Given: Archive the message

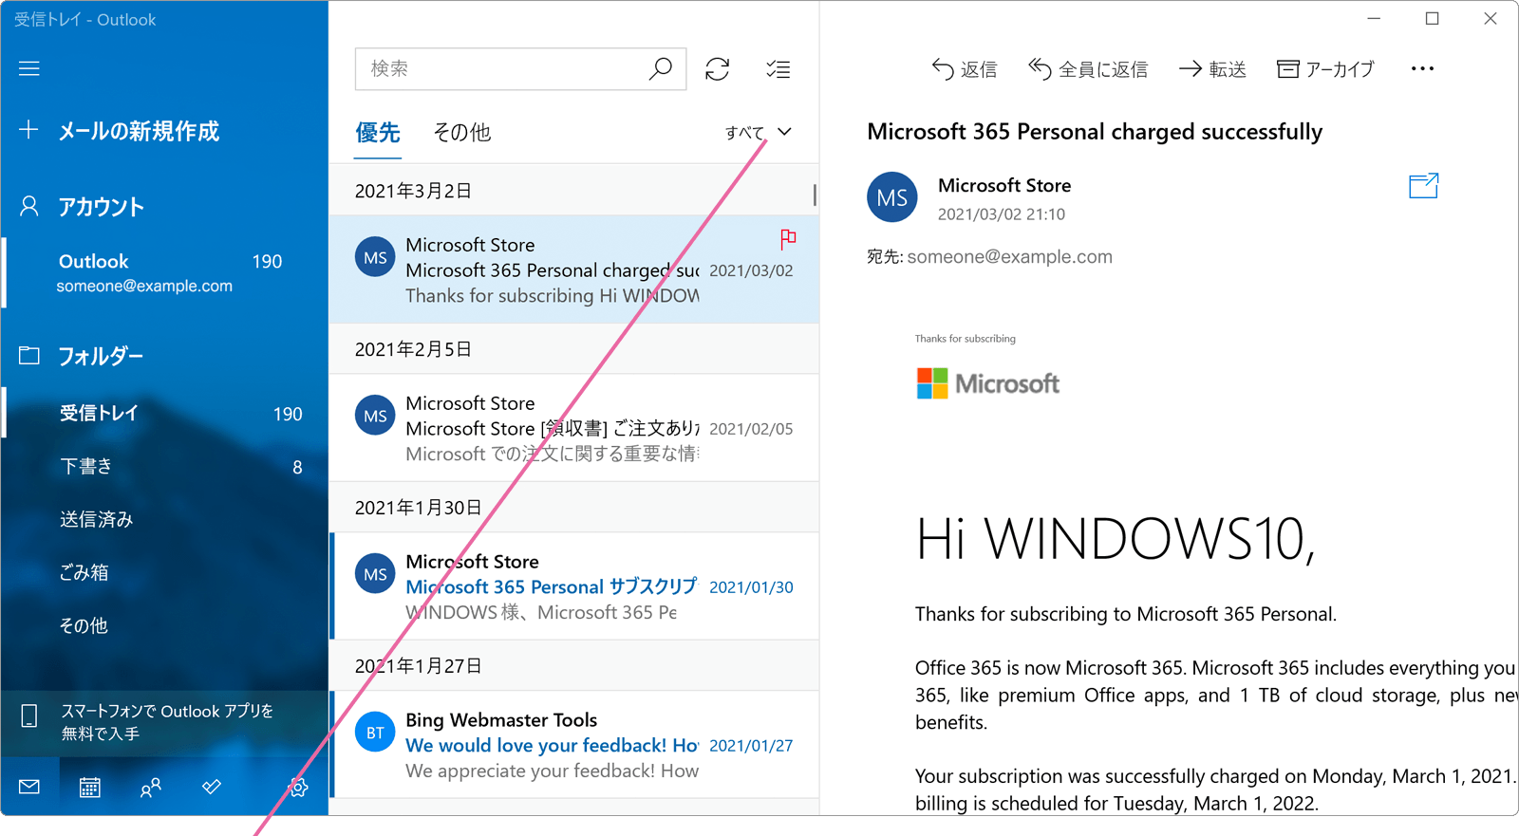Looking at the screenshot, I should click(1325, 68).
